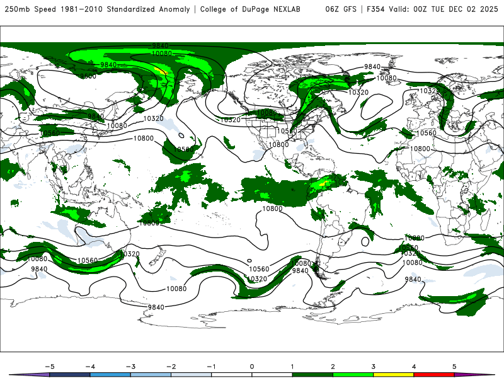Click 'F354 Valid: 00Z TUE DEC 02 2025'

432,9
